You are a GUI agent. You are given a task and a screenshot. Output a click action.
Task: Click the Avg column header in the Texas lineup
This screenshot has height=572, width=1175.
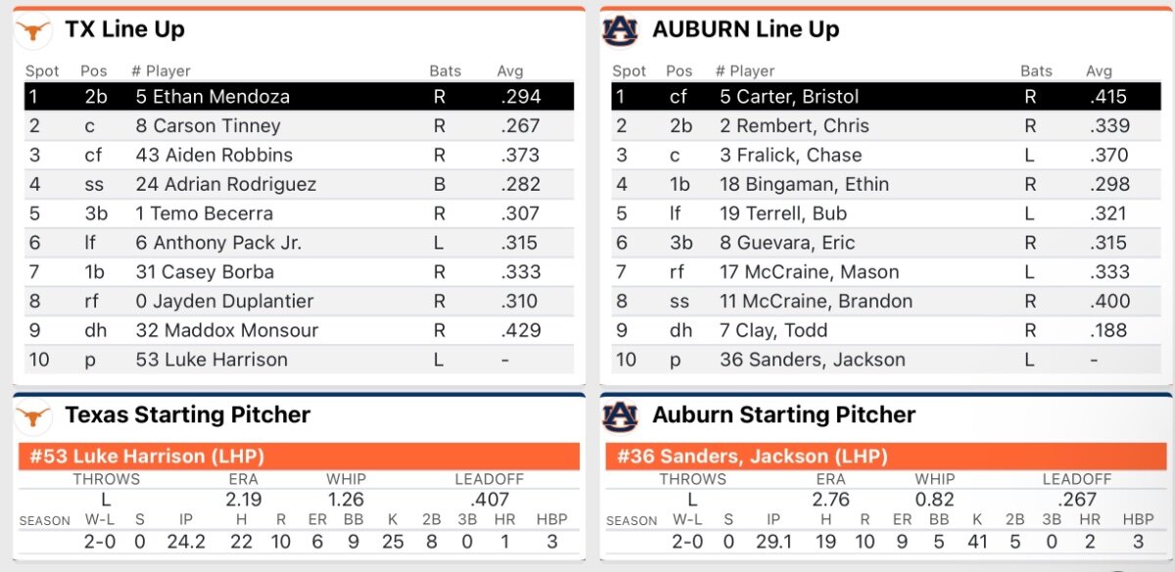[510, 71]
